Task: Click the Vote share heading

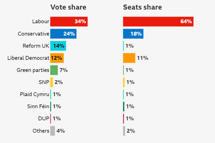Action: point(68,7)
